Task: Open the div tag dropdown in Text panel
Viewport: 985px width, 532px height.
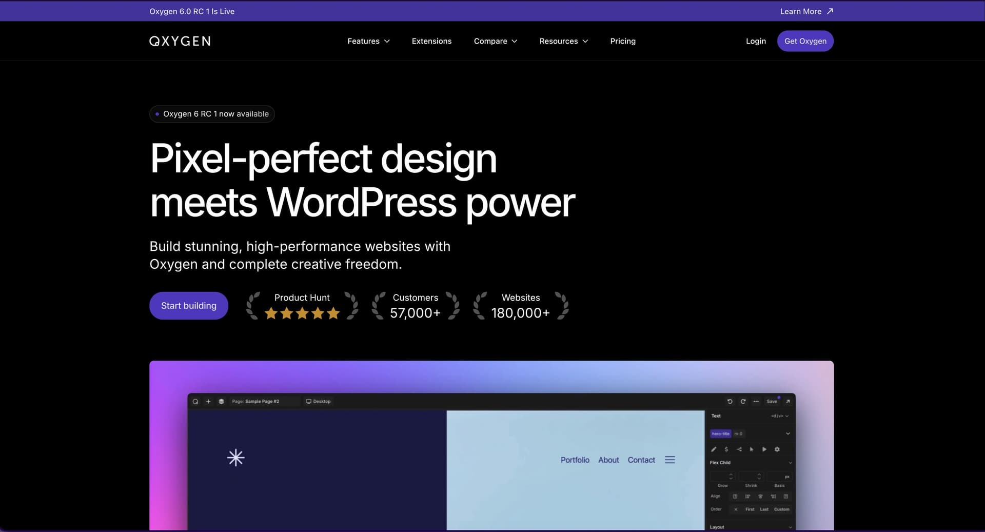Action: [780, 416]
